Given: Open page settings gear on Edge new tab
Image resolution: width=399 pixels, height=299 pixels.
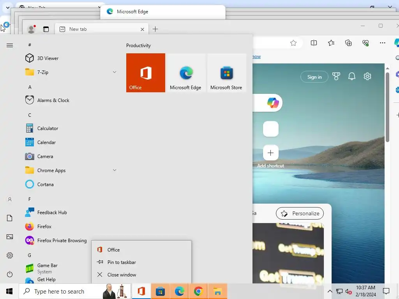Looking at the screenshot, I should coord(367,76).
